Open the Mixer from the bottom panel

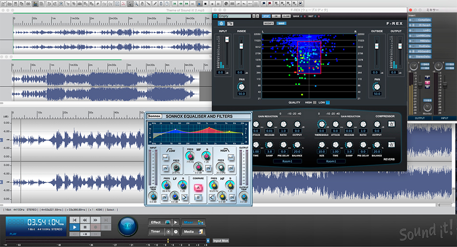point(193,222)
